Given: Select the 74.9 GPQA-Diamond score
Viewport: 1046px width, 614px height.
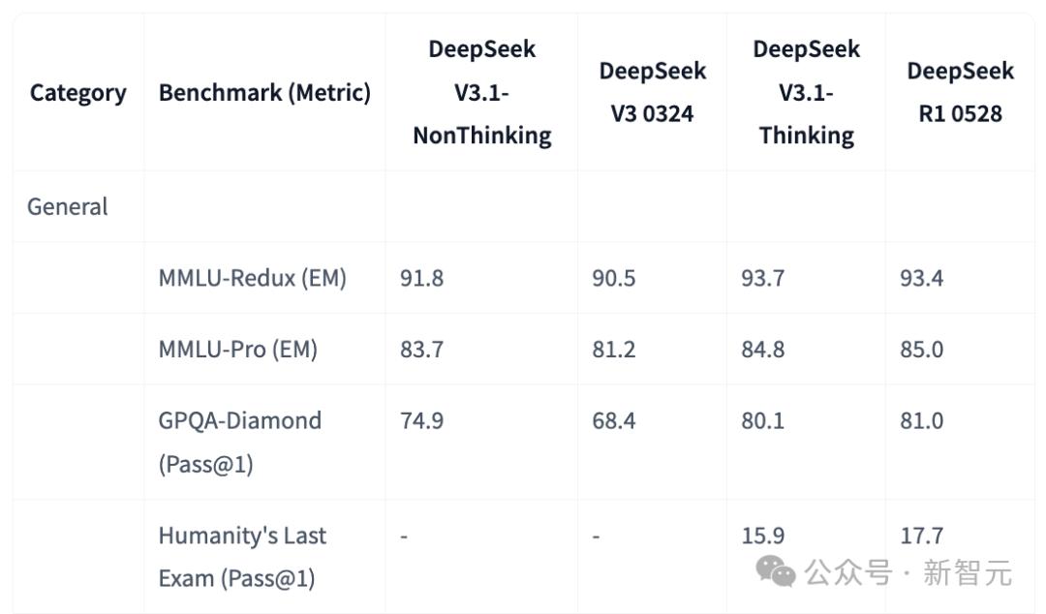Looking at the screenshot, I should pos(421,421).
